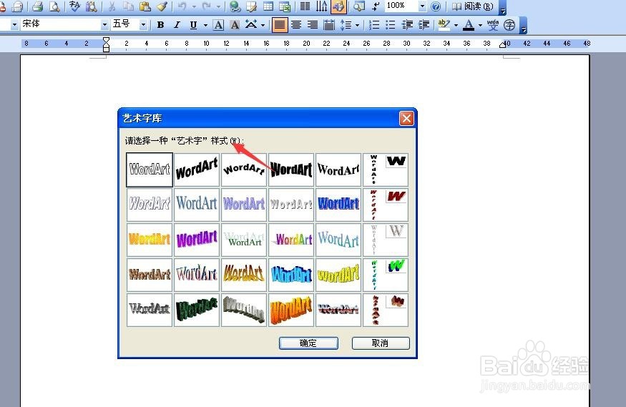Image resolution: width=626 pixels, height=407 pixels.
Task: Change text direction icon
Action: point(322,6)
